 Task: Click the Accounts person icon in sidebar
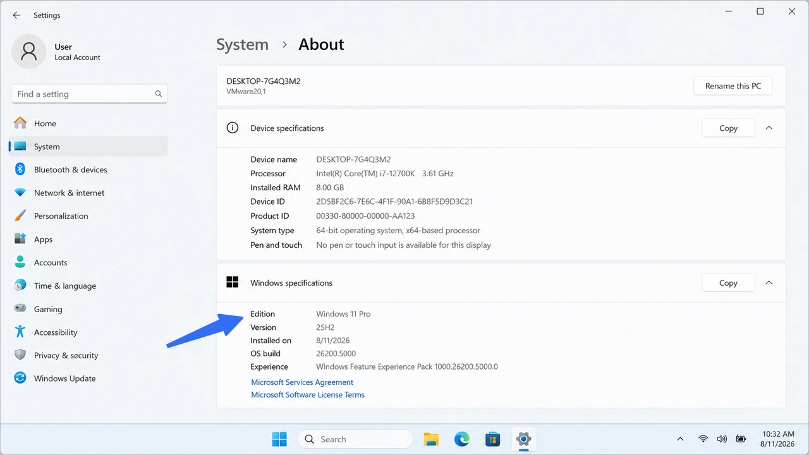coord(20,262)
